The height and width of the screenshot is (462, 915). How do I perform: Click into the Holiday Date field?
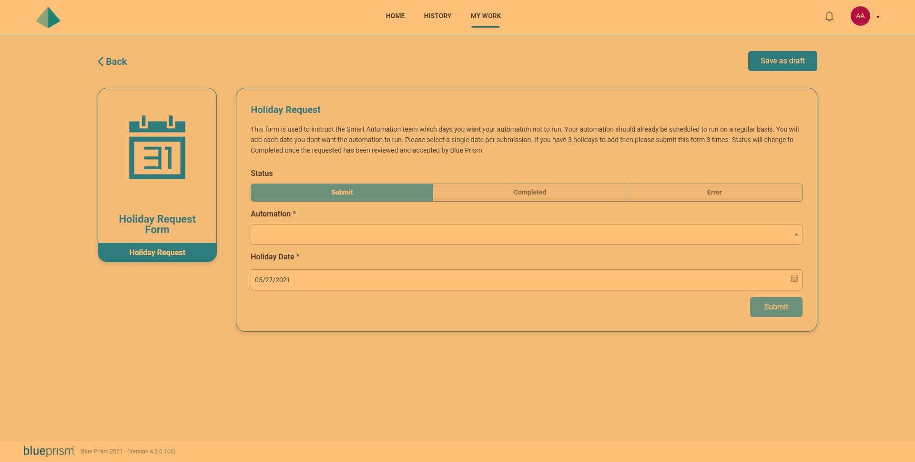(526, 280)
